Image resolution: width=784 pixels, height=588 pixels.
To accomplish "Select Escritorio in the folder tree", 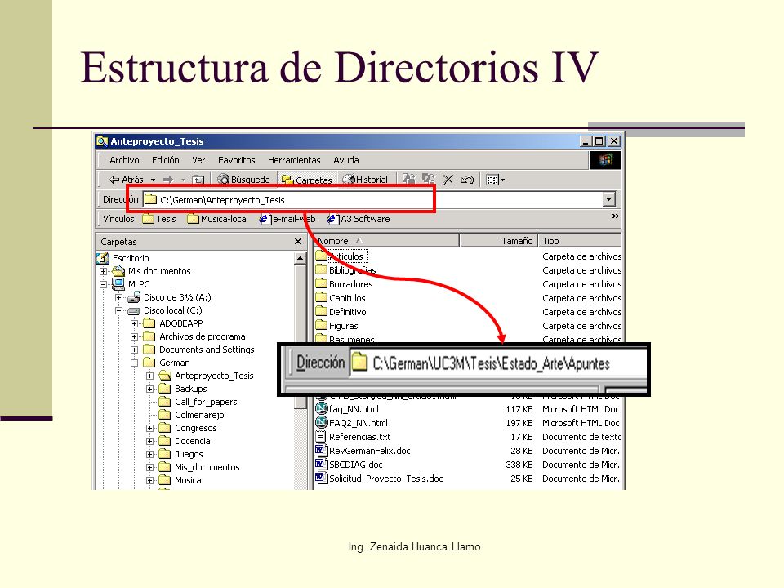I will [131, 258].
